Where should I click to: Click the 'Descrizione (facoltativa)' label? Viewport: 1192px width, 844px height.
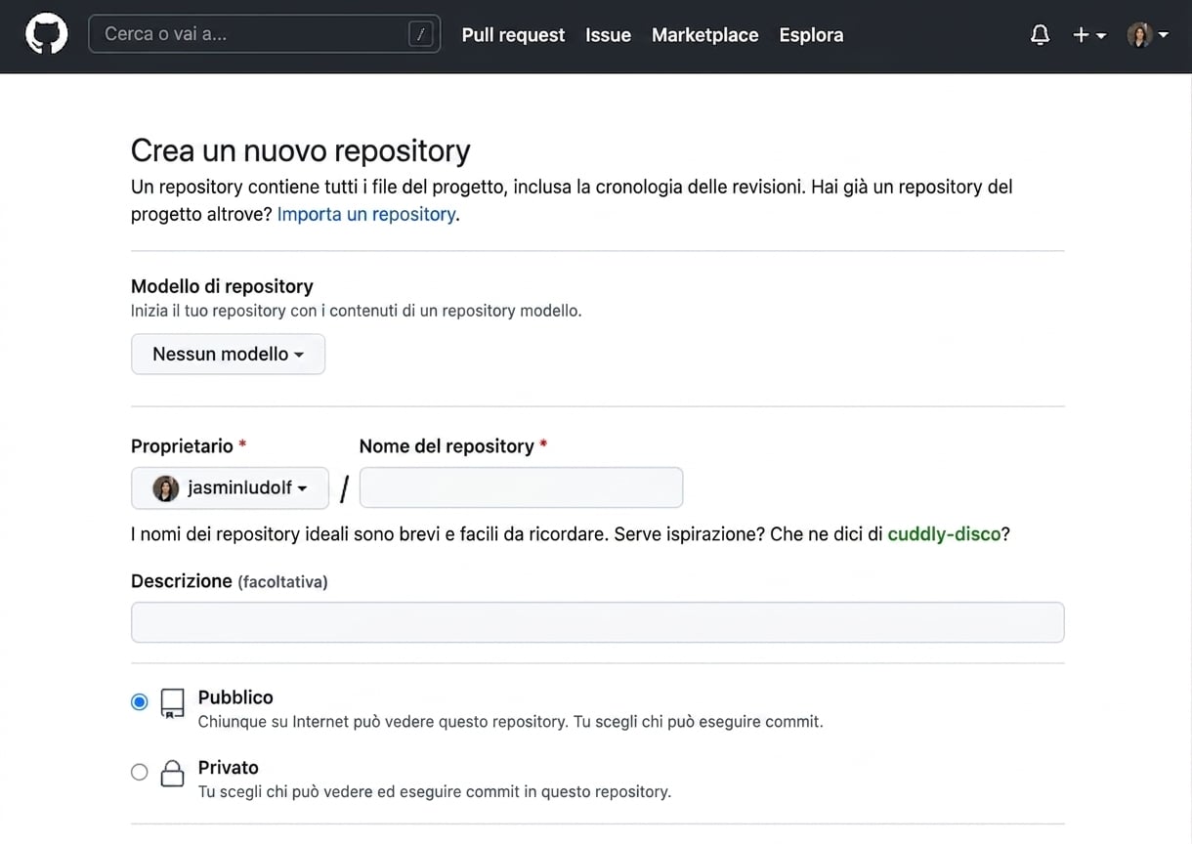tap(230, 581)
